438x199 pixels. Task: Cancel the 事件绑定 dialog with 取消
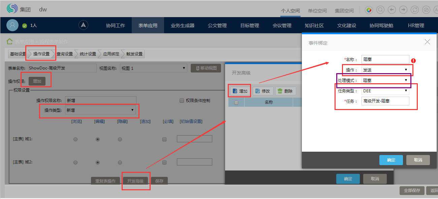(418, 160)
